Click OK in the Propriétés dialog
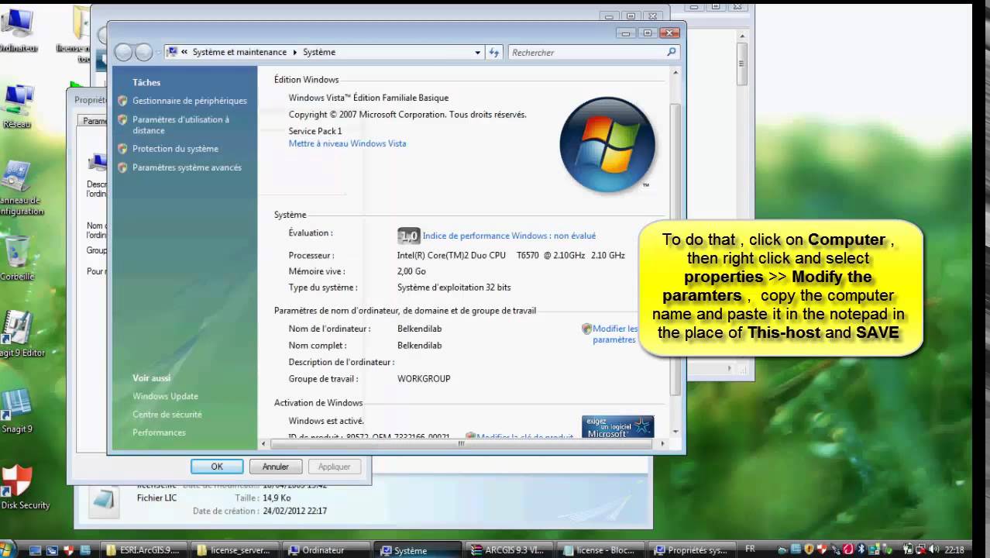Viewport: 990px width, 558px height. (x=217, y=467)
